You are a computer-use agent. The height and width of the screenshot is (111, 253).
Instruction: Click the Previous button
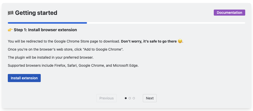click(x=106, y=98)
